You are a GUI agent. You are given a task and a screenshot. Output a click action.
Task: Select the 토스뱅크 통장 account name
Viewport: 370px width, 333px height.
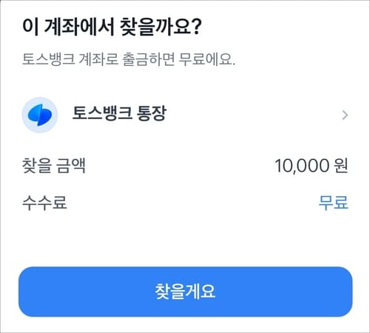[x=119, y=113]
